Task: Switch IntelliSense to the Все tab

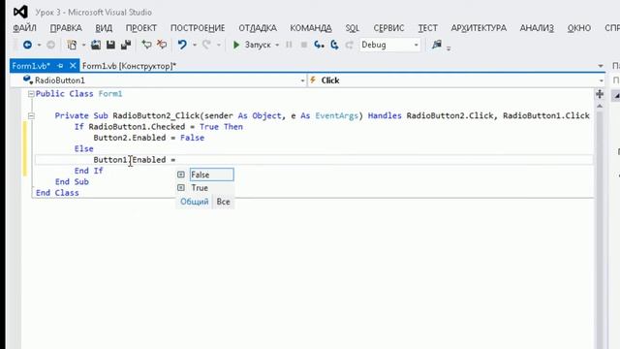Action: pos(224,202)
